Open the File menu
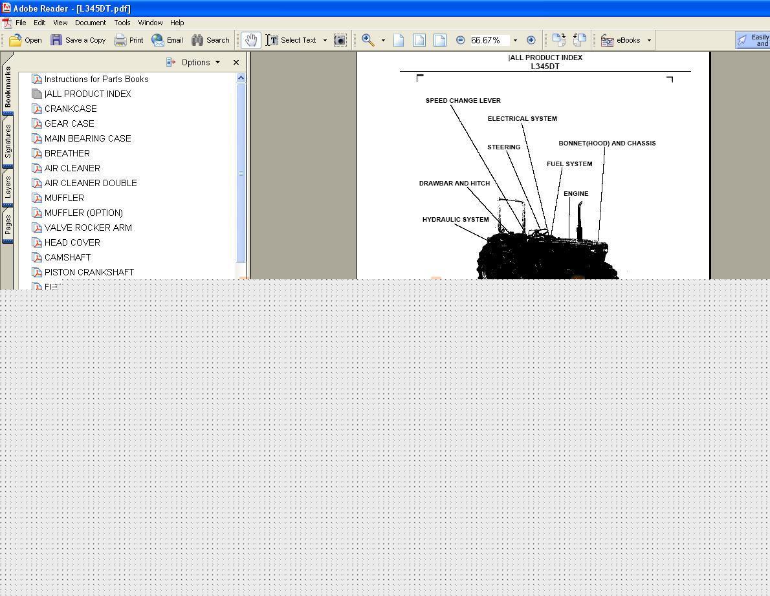Screen dimensions: 770x596 coord(21,23)
